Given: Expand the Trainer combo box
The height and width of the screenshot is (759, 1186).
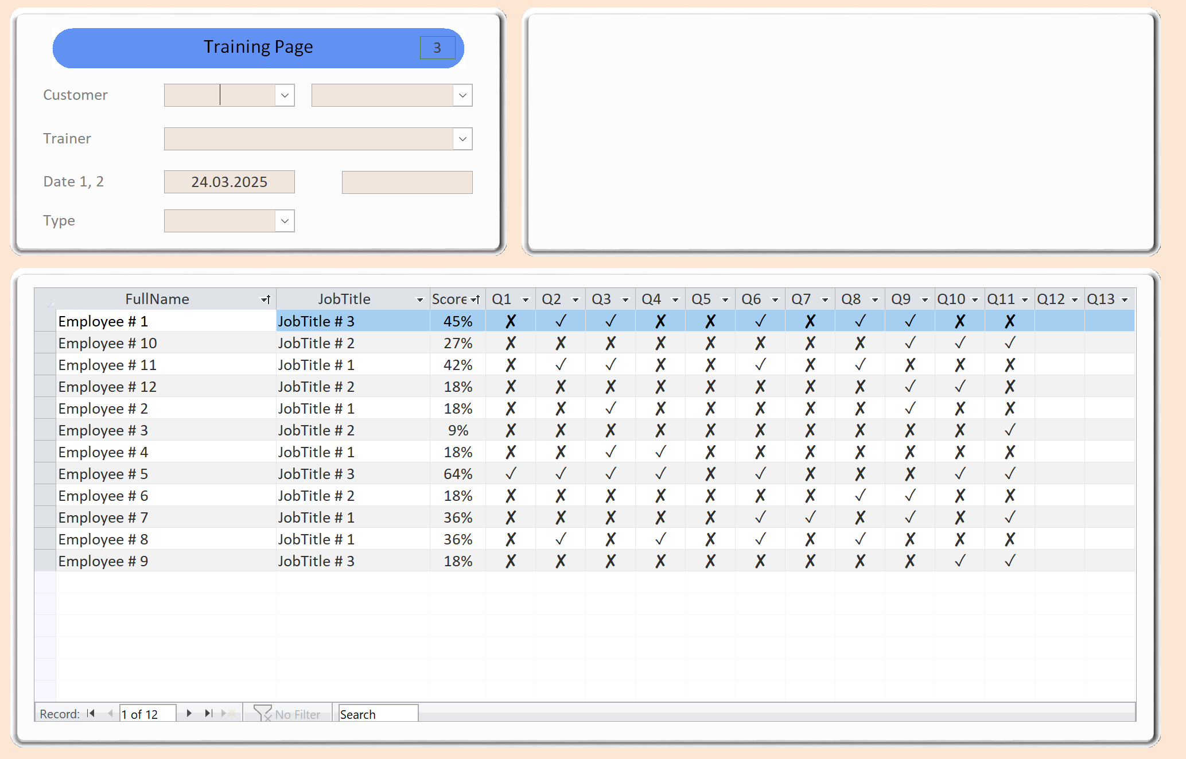Looking at the screenshot, I should [462, 139].
